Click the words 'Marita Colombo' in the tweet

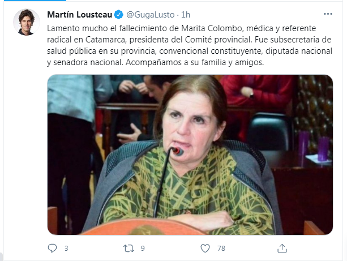click(211, 28)
